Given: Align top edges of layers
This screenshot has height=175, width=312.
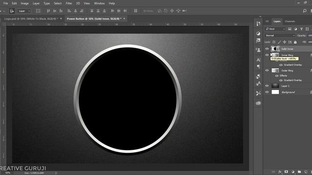Looking at the screenshot, I should [48, 11].
